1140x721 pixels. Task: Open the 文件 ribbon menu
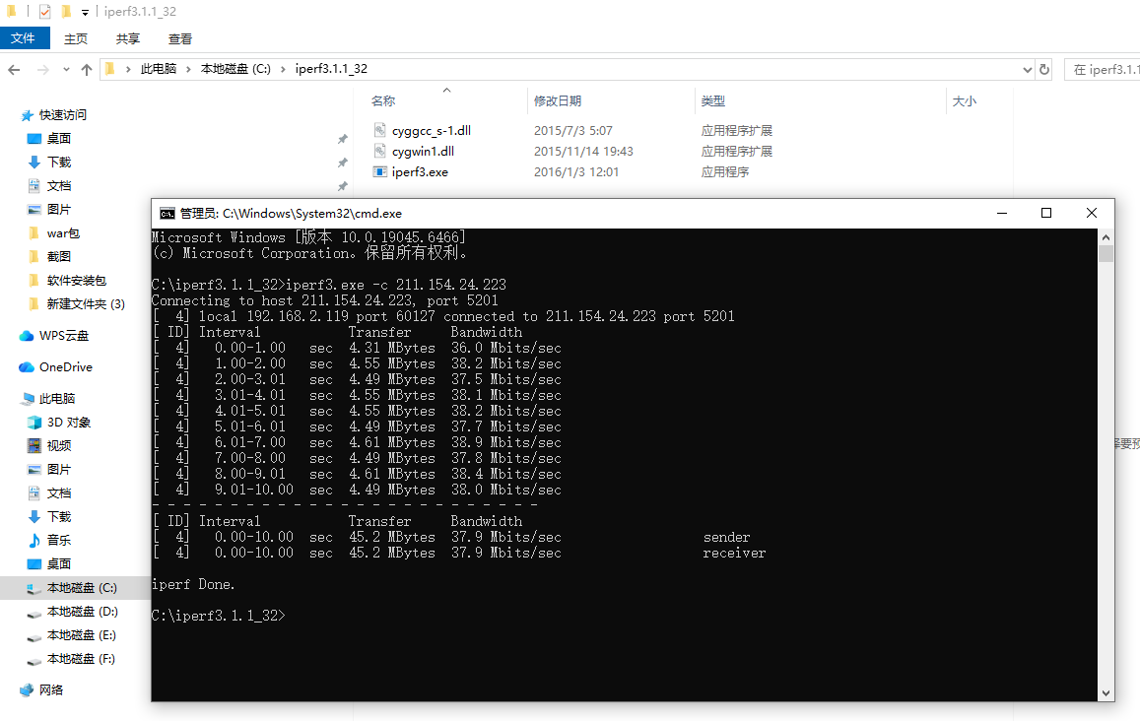tap(23, 38)
